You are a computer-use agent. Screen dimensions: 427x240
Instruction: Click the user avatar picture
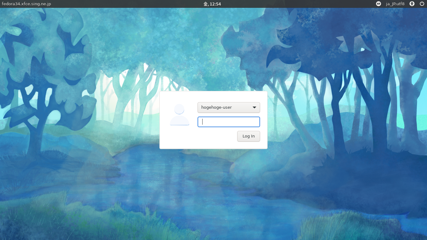coord(179,115)
